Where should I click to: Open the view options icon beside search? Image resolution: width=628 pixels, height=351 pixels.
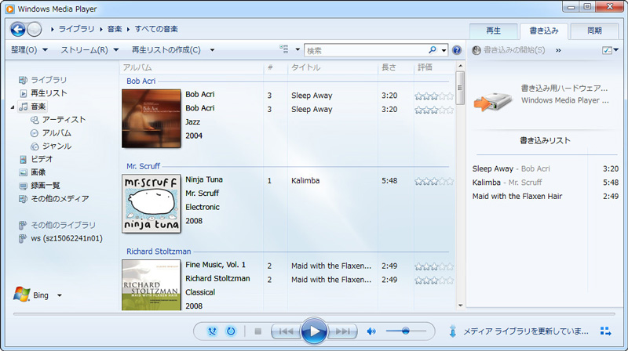284,49
